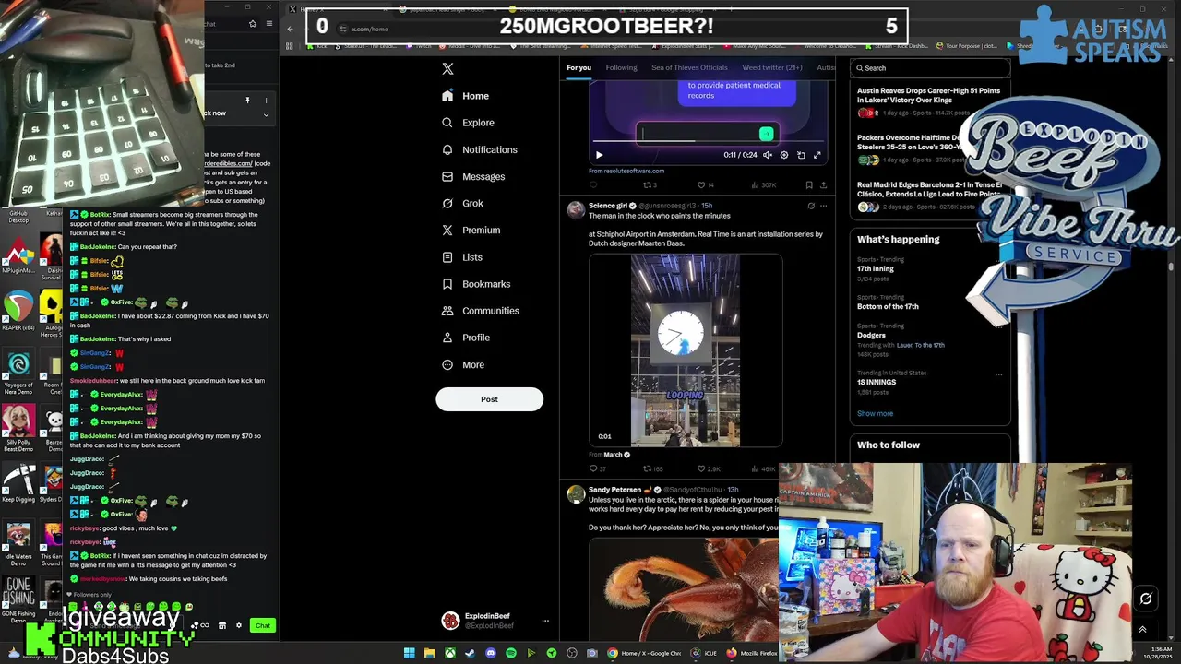This screenshot has height=664, width=1181.
Task: Open Explore in X sidebar
Action: click(468, 123)
